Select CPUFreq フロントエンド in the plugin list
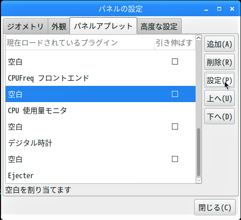This screenshot has width=241, height=220. (x=101, y=78)
